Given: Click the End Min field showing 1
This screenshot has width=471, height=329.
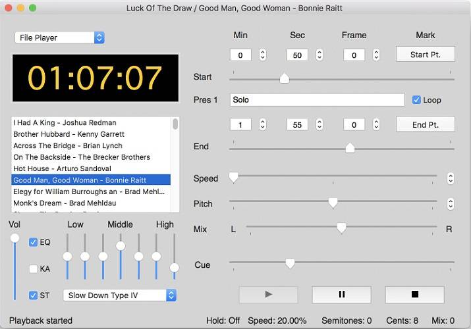Looking at the screenshot, I should (x=240, y=125).
